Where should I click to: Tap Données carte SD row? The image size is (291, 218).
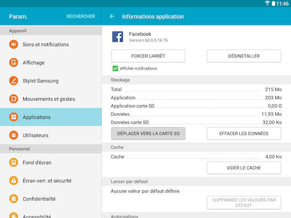(196, 123)
